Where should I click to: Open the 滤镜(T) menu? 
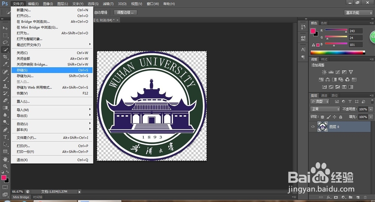108,4
